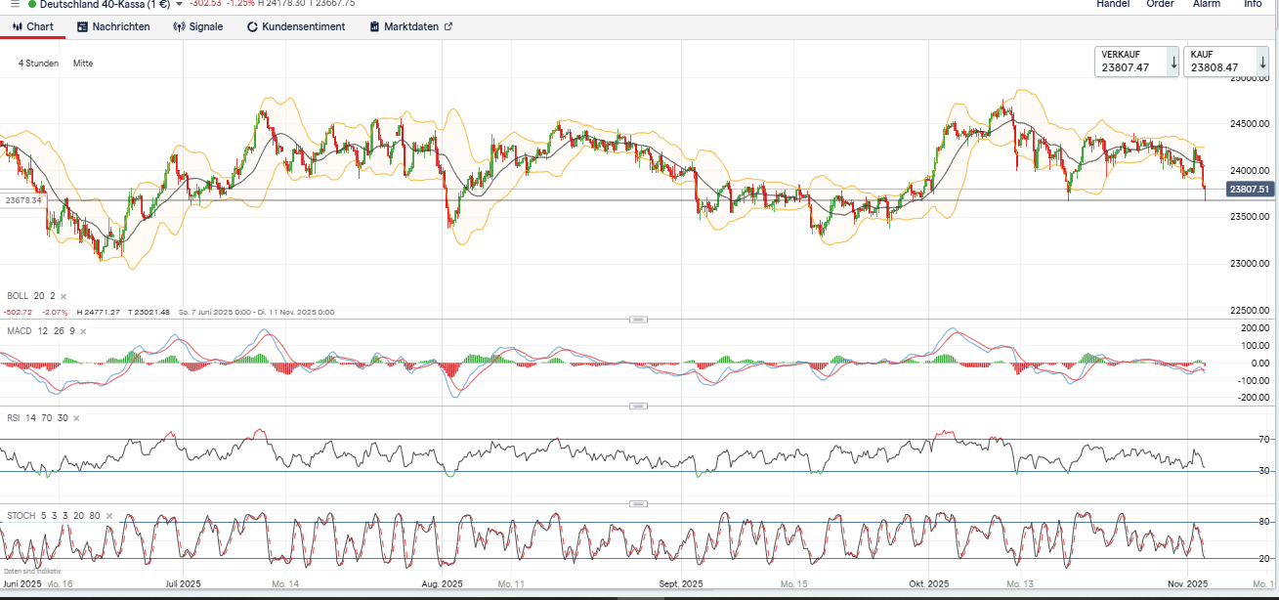This screenshot has width=1279, height=600.
Task: Open the Order menu item
Action: [x=1160, y=4]
